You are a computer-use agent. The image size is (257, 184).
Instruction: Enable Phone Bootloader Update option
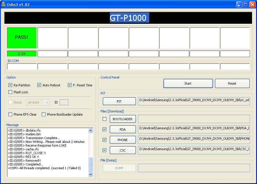point(43,114)
